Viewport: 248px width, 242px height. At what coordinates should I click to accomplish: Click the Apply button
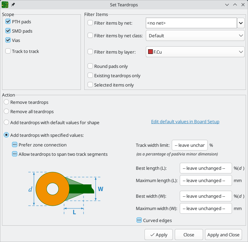point(158,235)
